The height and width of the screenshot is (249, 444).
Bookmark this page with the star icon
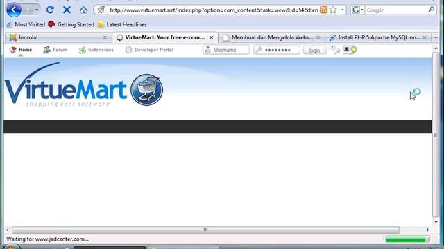[333, 10]
